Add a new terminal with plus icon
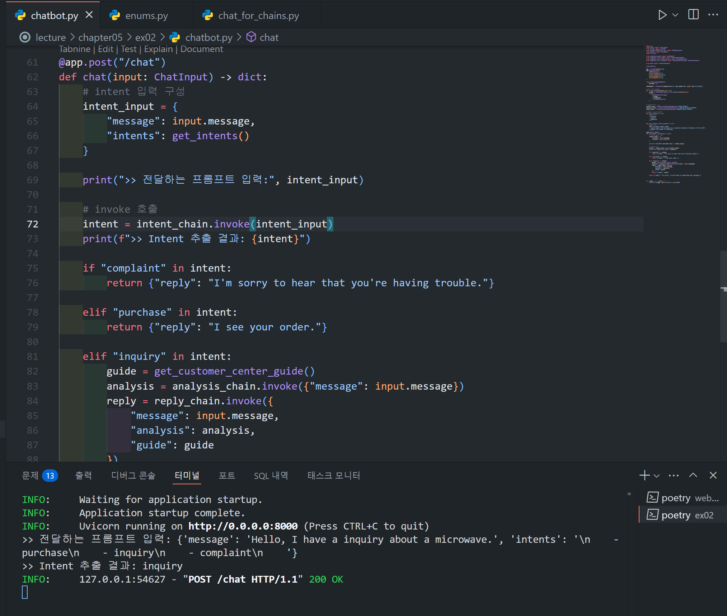Screen dimensions: 727x616 pyautogui.click(x=644, y=475)
